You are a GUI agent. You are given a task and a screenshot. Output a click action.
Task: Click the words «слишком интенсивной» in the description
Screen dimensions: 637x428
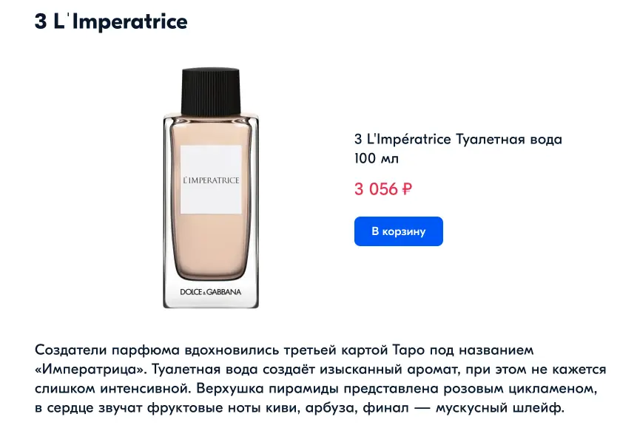(98, 388)
